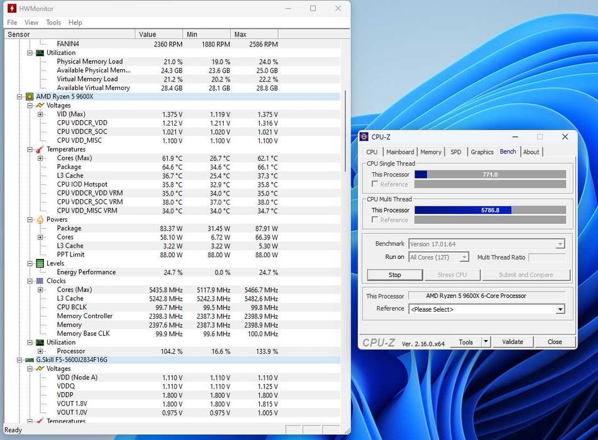
Task: Click the CPU-Z app icon in title bar
Action: 364,136
